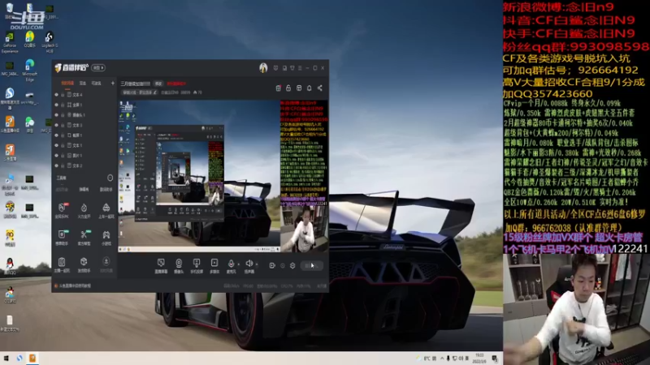The height and width of the screenshot is (365, 650).
Task: Open the scissors tool in toolbox
Action: (x=84, y=238)
